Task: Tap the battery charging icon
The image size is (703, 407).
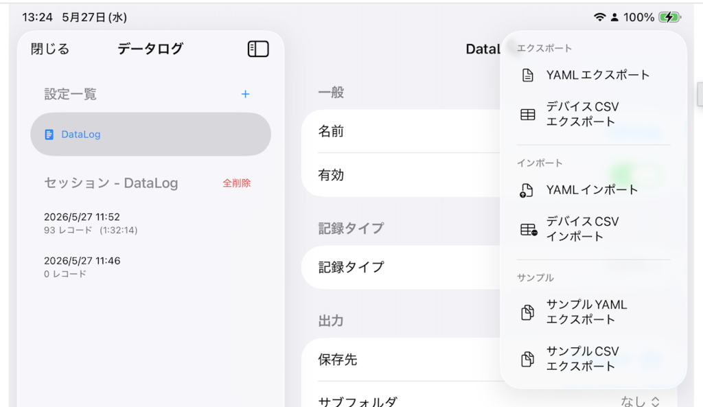Action: tap(670, 17)
